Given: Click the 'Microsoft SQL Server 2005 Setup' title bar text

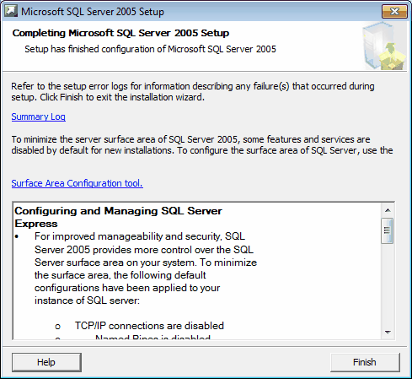Looking at the screenshot, I should 93,12.
